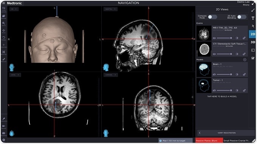
Task: Tap here to build a model
Action: point(222,97)
